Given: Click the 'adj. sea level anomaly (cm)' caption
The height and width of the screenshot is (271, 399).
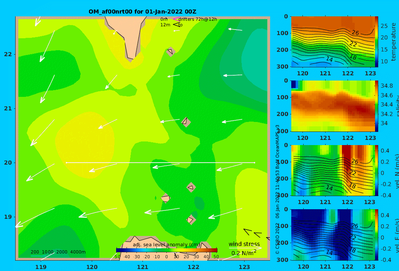Looking at the screenshot, I should click(x=166, y=245).
